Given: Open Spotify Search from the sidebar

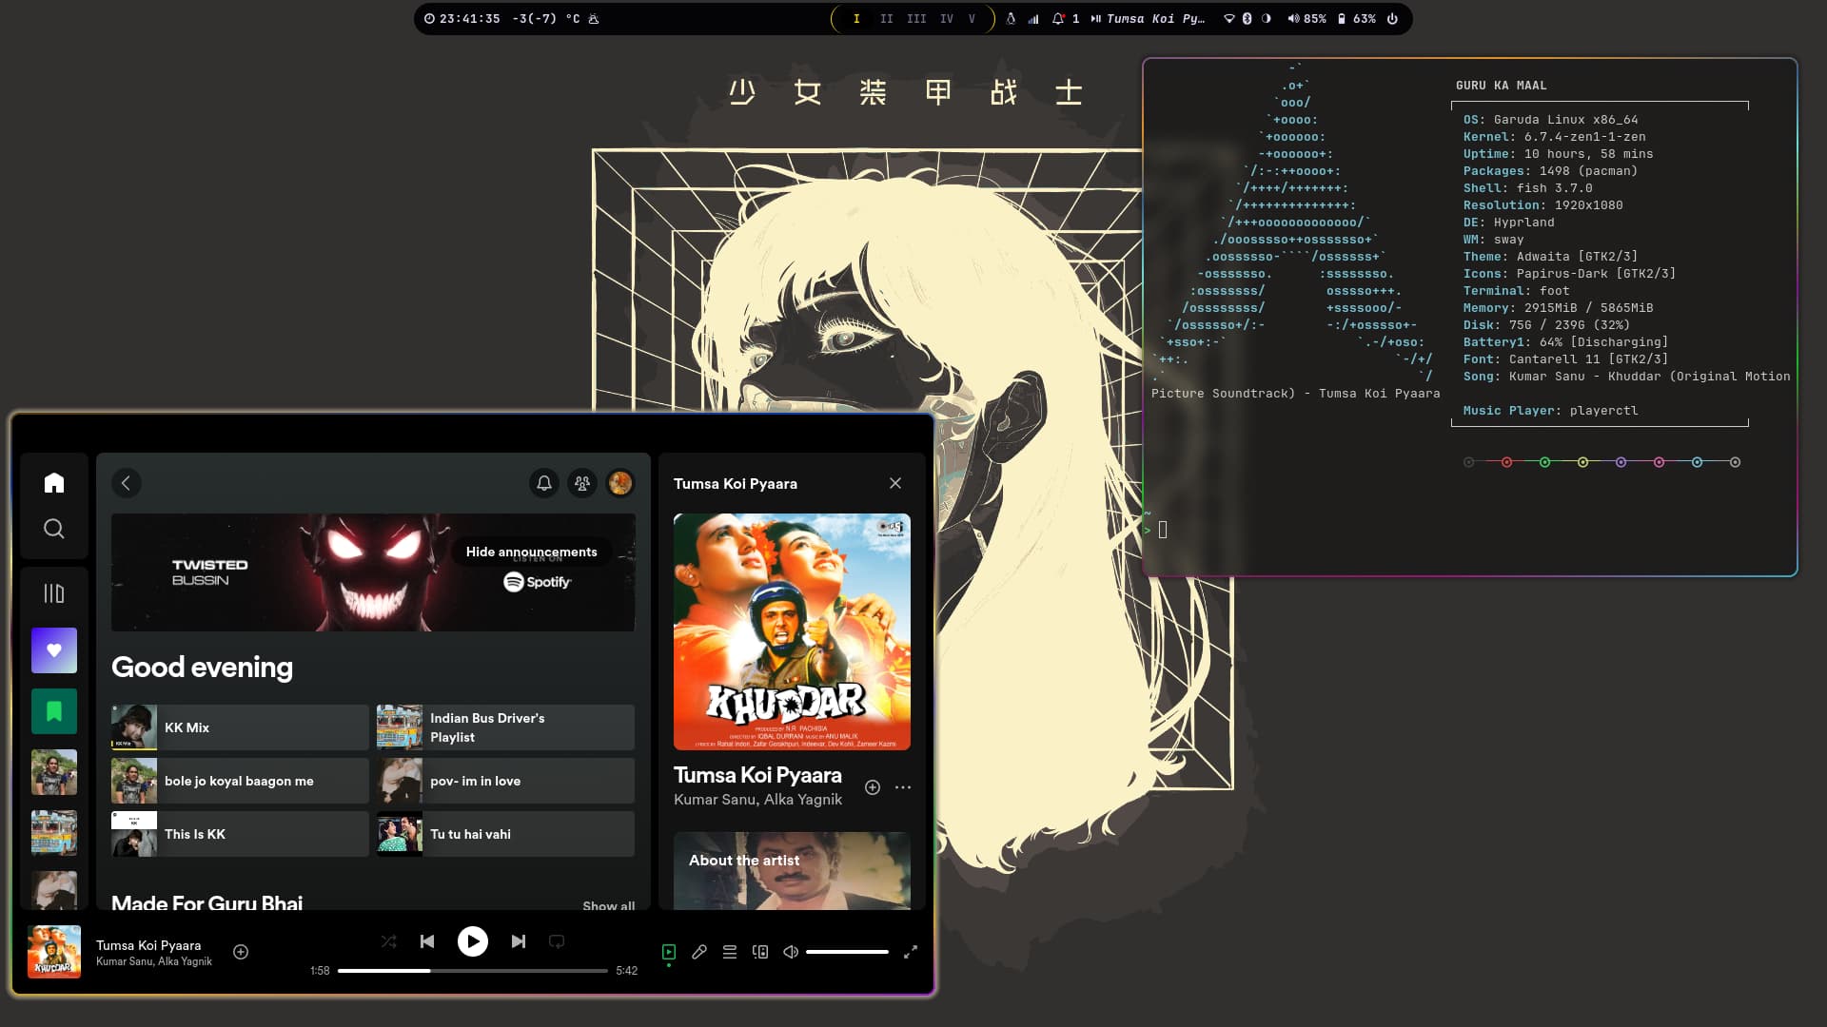Looking at the screenshot, I should pyautogui.click(x=54, y=529).
